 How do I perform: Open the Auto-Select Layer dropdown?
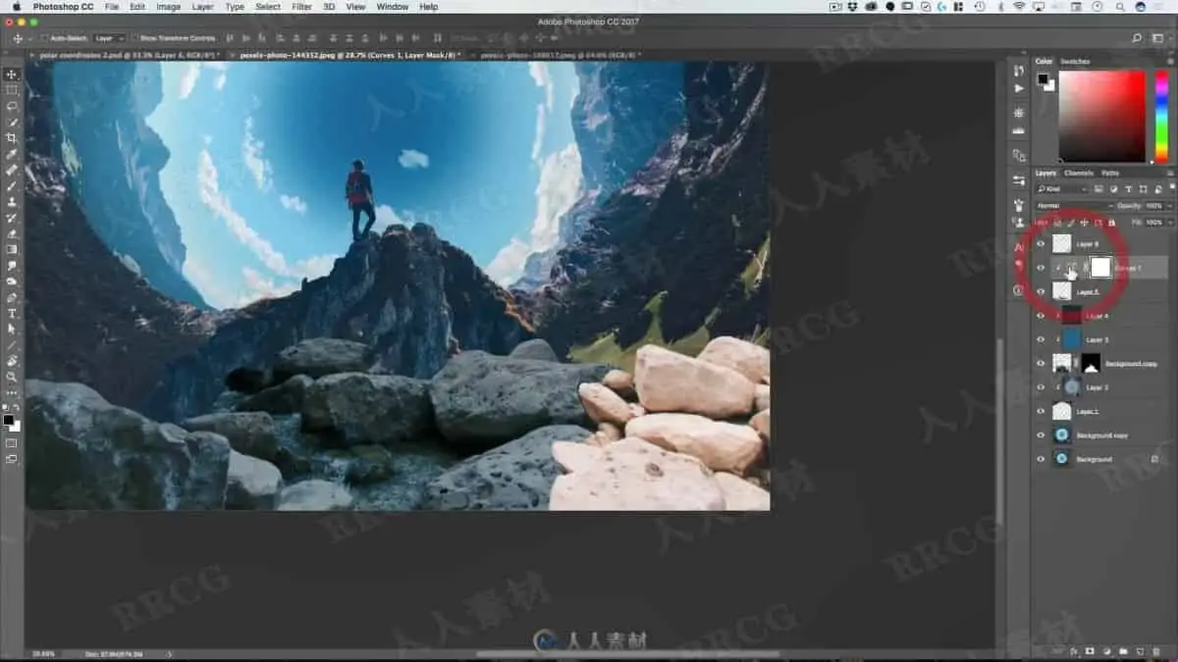(x=107, y=38)
